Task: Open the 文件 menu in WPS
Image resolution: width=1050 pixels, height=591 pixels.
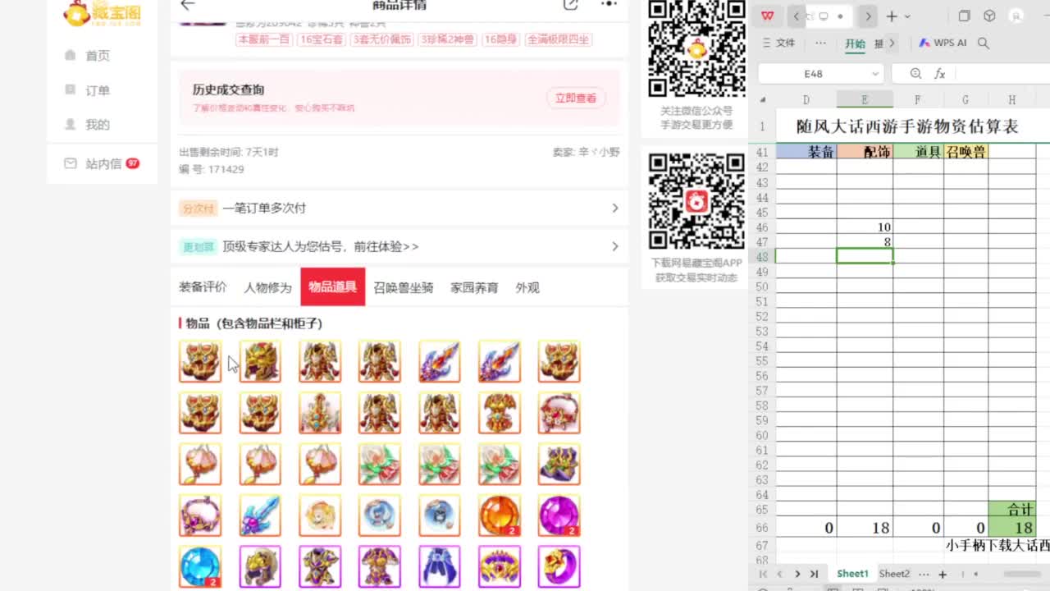Action: (x=780, y=43)
